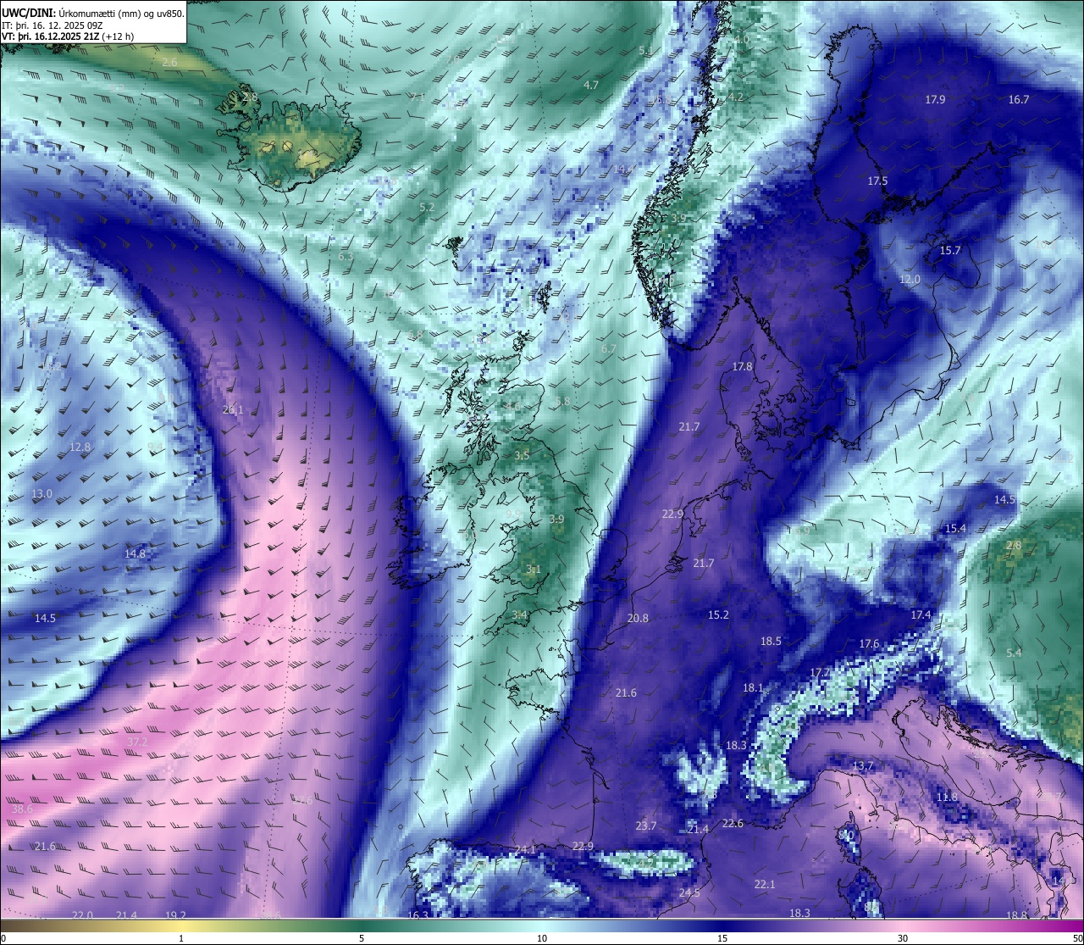Click the 19.2 value at bottom left
This screenshot has width=1084, height=945.
(175, 915)
